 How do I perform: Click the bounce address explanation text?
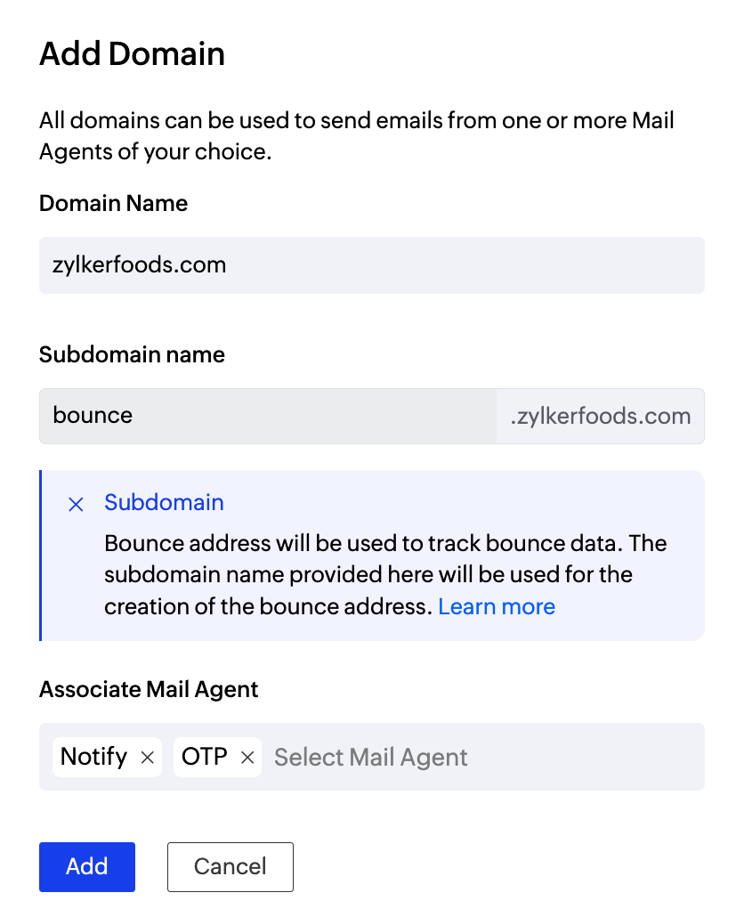coord(384,574)
